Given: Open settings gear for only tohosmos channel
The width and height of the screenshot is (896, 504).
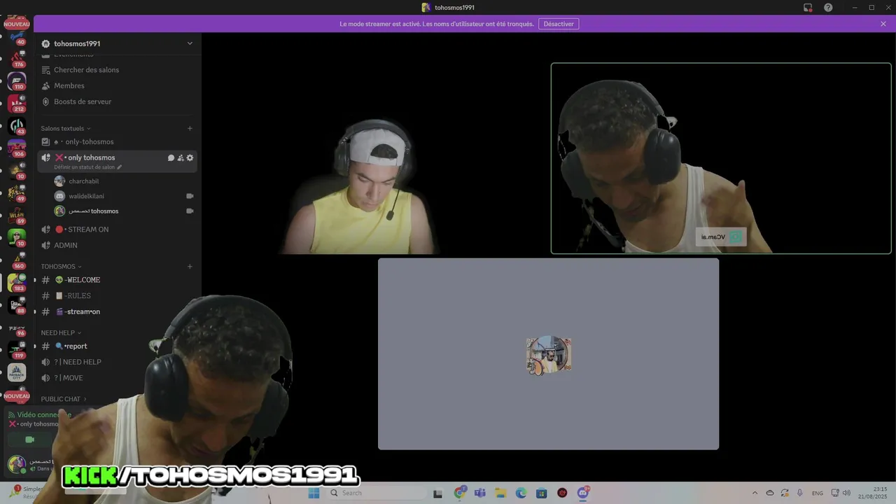Looking at the screenshot, I should point(190,157).
